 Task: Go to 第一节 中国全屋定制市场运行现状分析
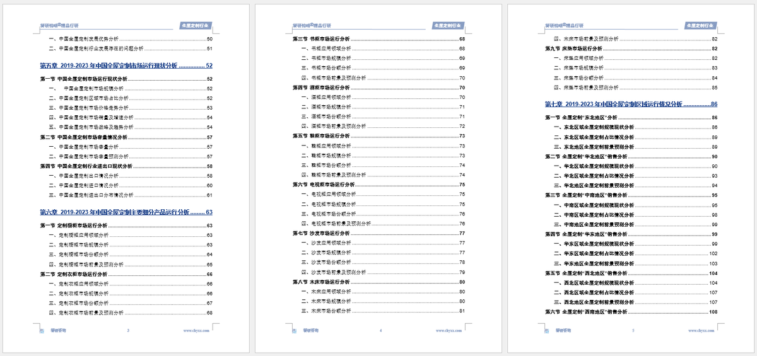(x=126, y=79)
